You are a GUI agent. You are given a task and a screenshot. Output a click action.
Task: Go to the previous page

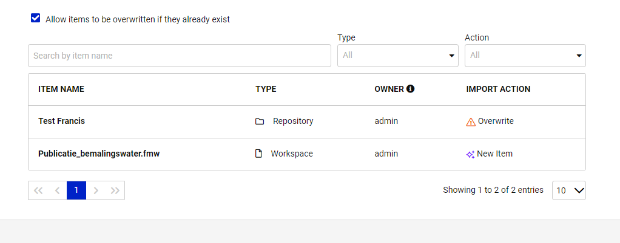[x=58, y=190]
